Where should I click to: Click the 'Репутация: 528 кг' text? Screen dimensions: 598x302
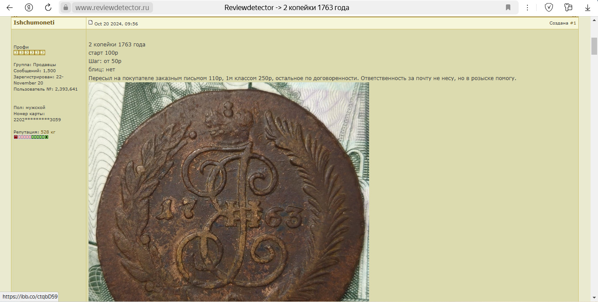coord(35,132)
